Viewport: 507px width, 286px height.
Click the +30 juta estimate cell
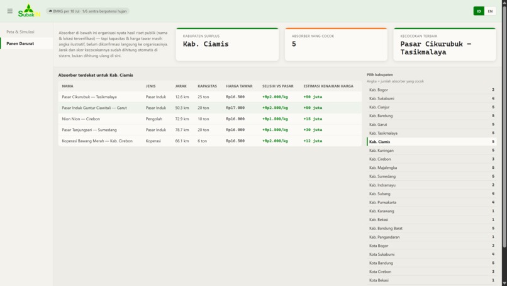313,130
